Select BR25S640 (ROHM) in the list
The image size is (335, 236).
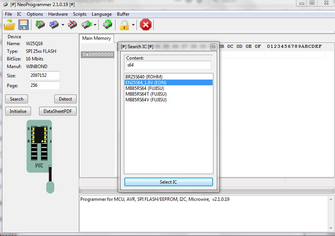[169, 77]
